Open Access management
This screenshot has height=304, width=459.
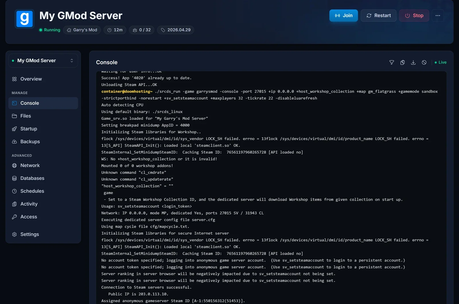coord(43,217)
